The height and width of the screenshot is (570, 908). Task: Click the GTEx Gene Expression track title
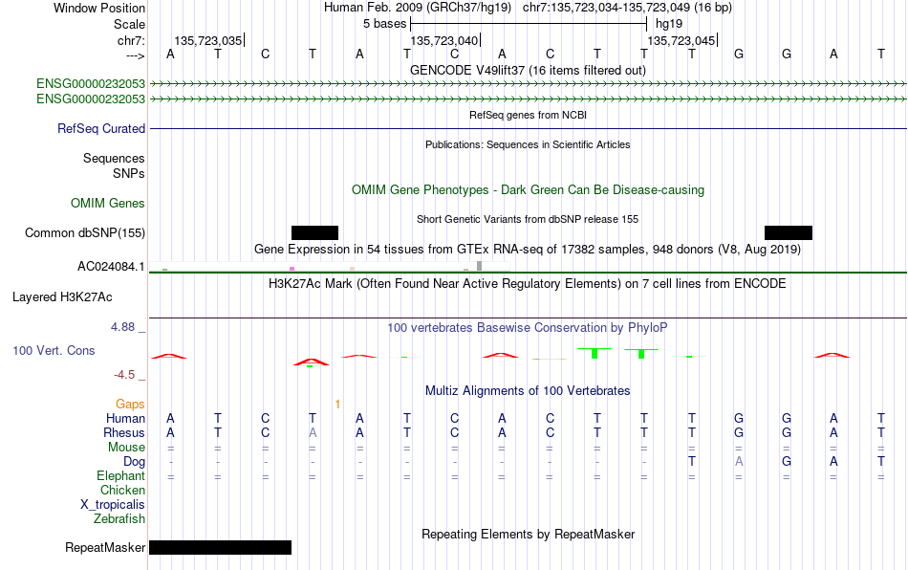[528, 249]
